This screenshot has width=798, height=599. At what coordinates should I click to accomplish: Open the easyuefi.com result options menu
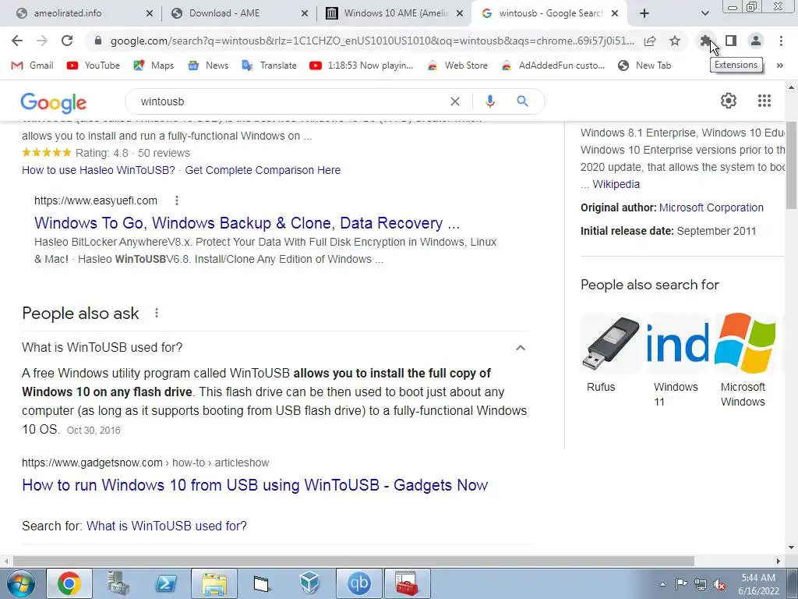coord(177,200)
